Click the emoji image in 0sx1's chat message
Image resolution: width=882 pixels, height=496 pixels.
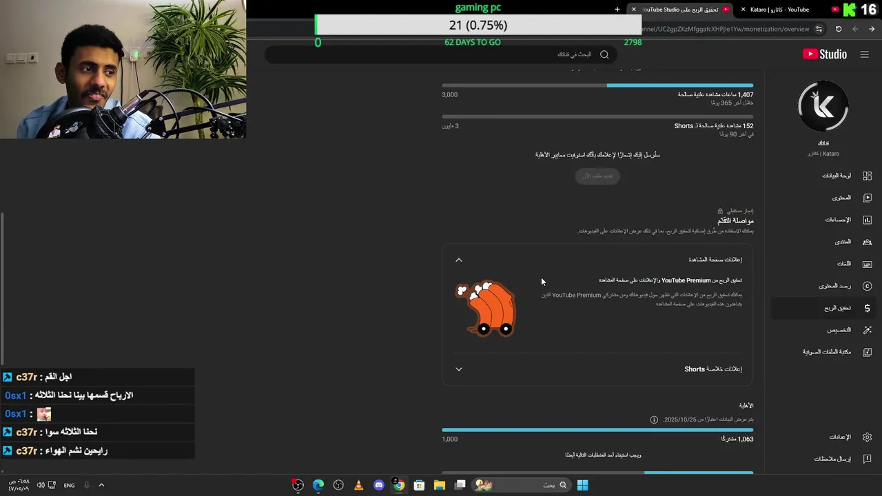[44, 414]
